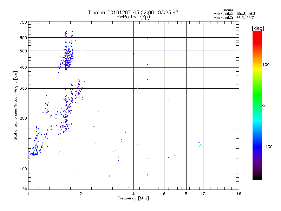The width and height of the screenshot is (281, 211).
Task: Click the Frequency [MHz] axis label
Action: [x=133, y=199]
